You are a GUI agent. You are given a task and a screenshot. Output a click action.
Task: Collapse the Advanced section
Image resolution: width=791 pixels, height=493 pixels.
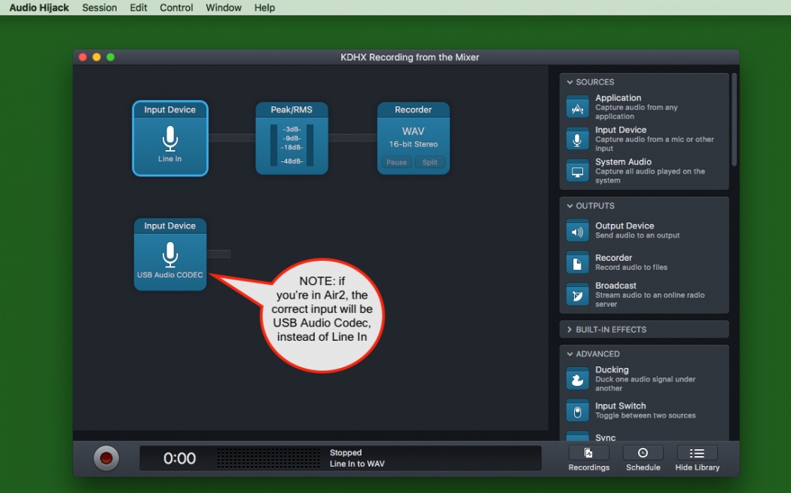coord(570,354)
